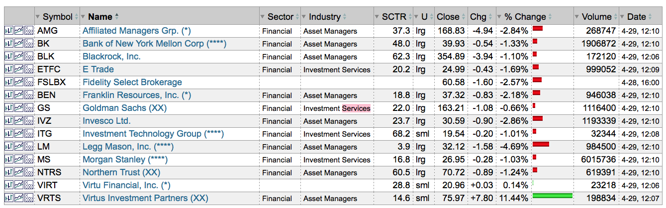Click the line chart icon for FSLBX
Screen dimensions: 666x208
tap(19, 82)
